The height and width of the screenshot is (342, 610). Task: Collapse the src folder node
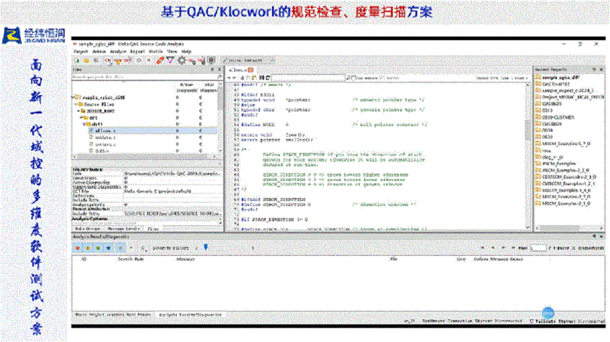point(82,118)
